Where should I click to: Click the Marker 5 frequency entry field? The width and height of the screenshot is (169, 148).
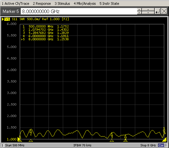pyautogui.click(x=79, y=11)
